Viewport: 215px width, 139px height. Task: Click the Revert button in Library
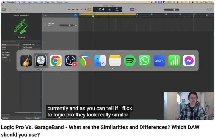tap(6, 118)
